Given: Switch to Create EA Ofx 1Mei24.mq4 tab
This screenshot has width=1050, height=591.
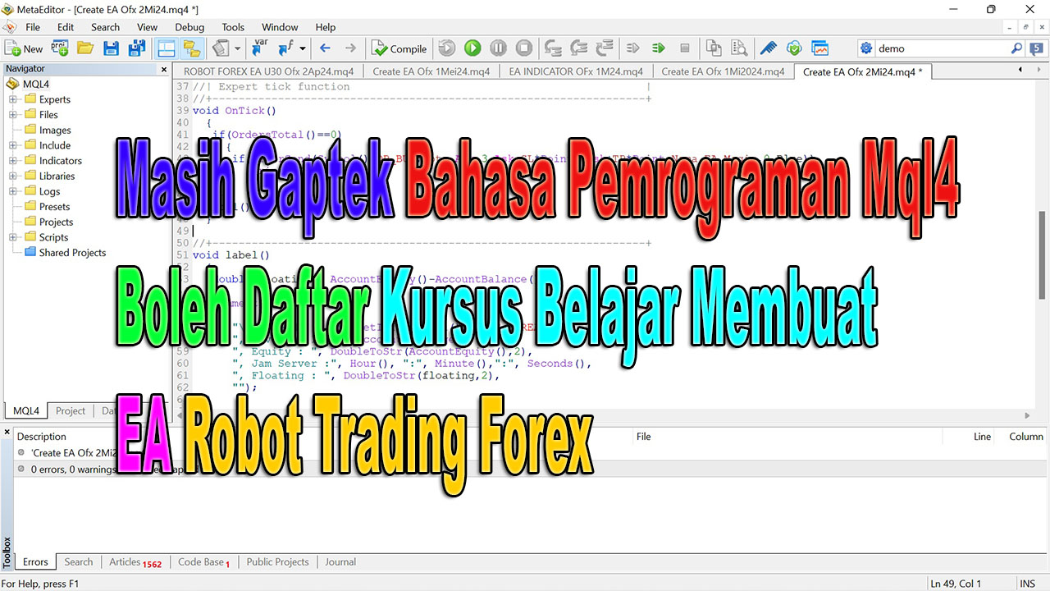Looking at the screenshot, I should (431, 71).
